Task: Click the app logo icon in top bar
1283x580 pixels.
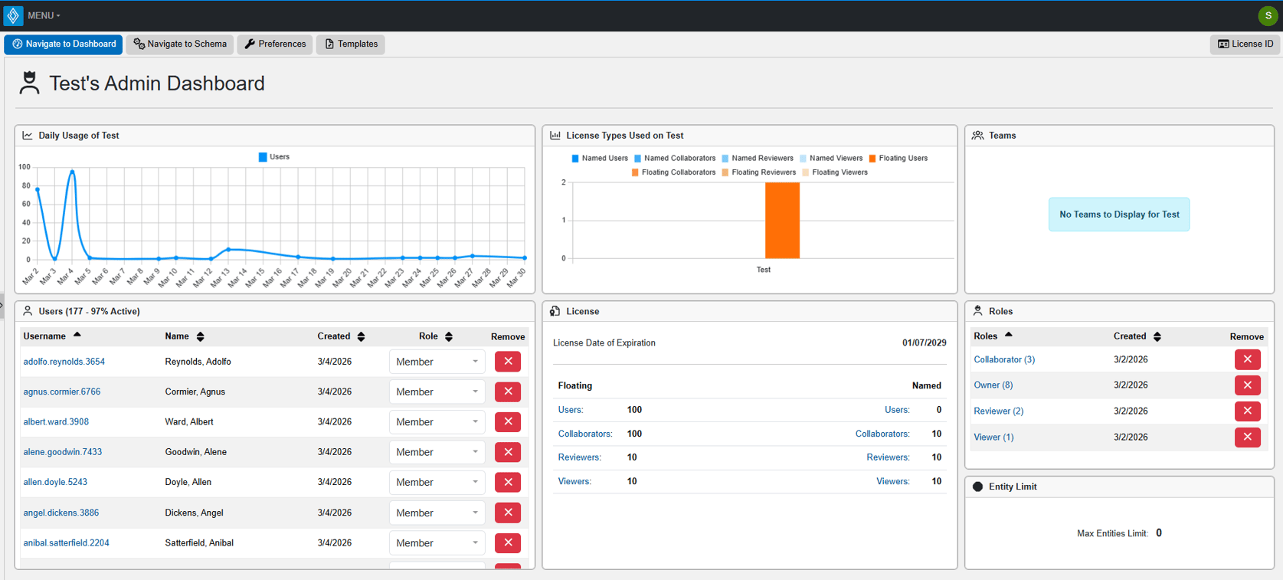Action: click(13, 15)
